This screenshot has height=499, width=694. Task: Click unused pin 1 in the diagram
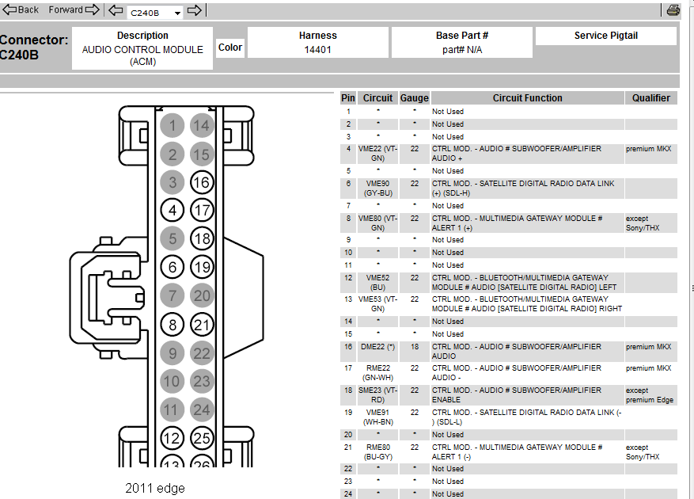coord(173,125)
